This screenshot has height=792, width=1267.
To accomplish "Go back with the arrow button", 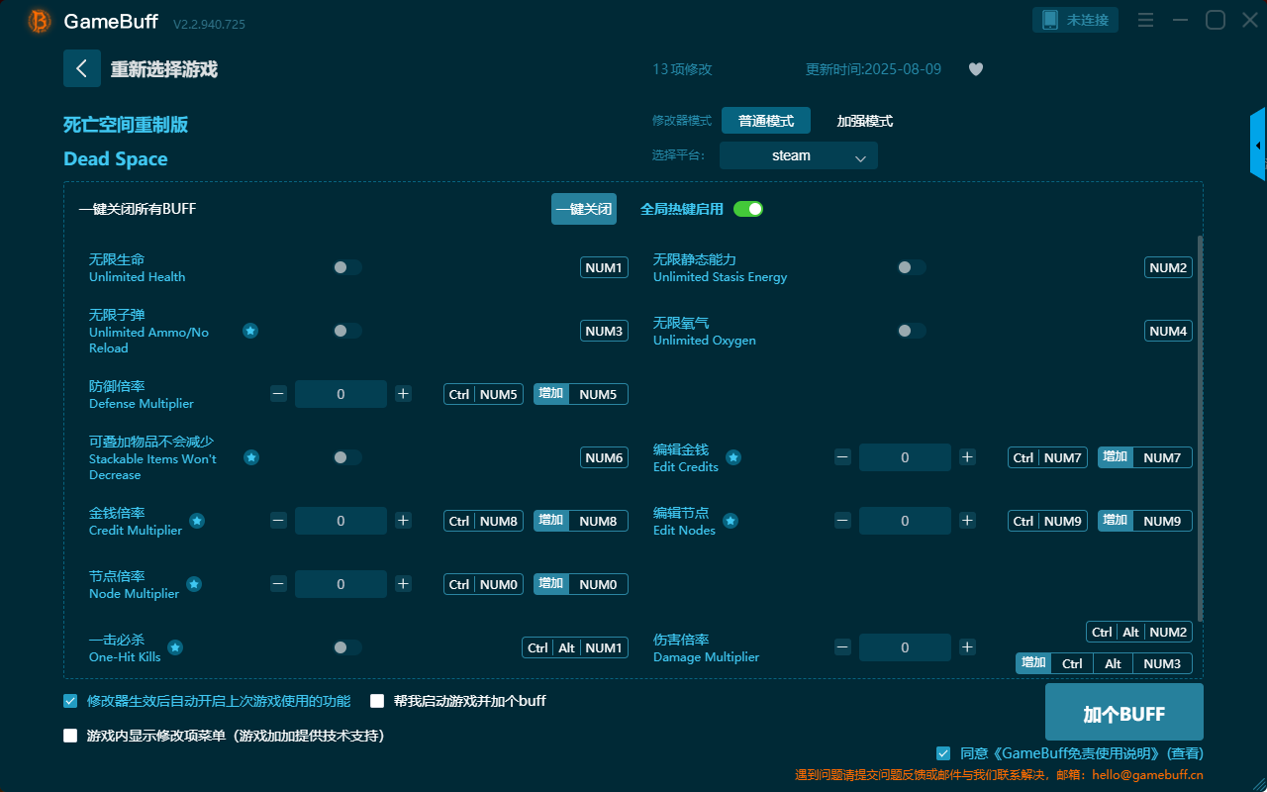I will pyautogui.click(x=82, y=68).
